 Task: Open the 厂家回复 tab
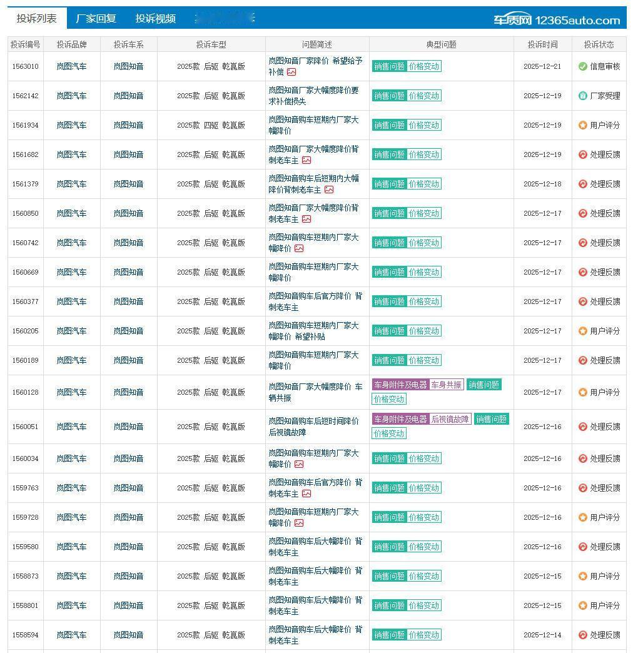click(96, 18)
